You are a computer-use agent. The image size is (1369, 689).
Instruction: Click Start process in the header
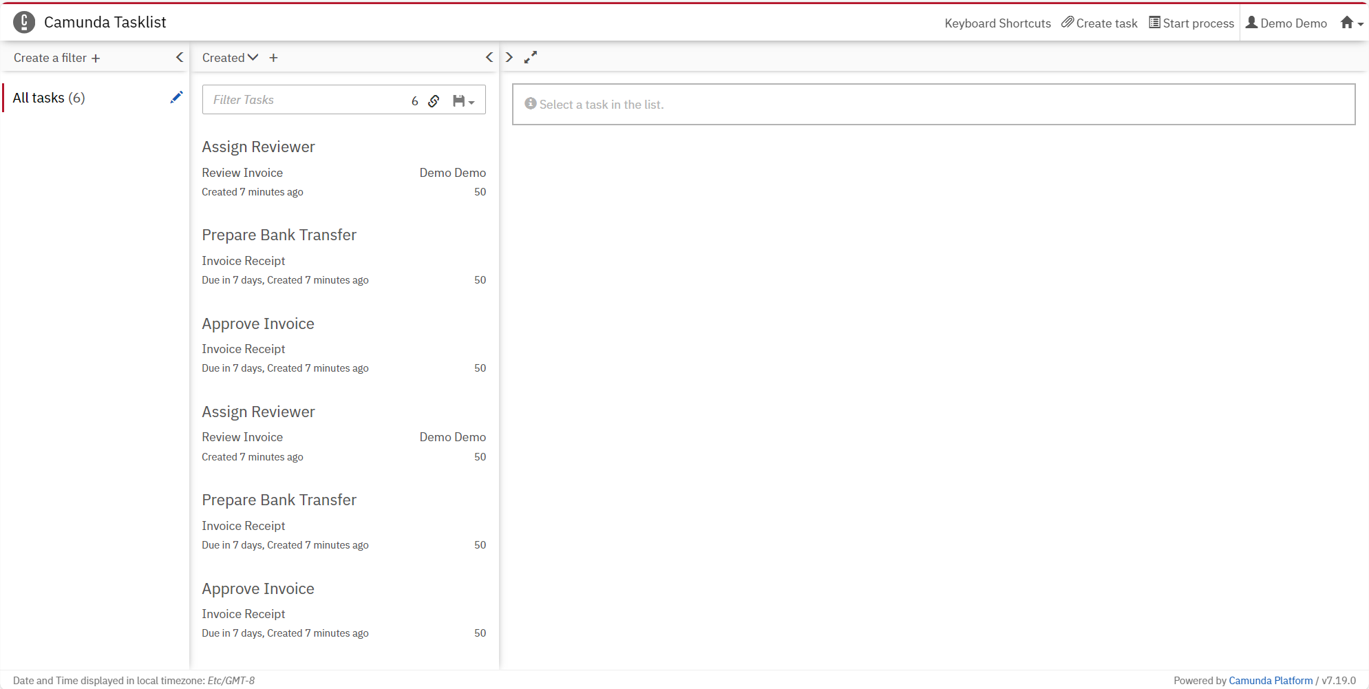point(1191,23)
